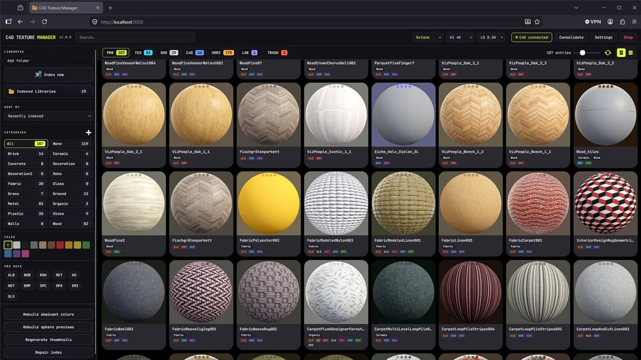The image size is (641, 360).
Task: Open the Indexed Libraries folder
Action: 48,91
